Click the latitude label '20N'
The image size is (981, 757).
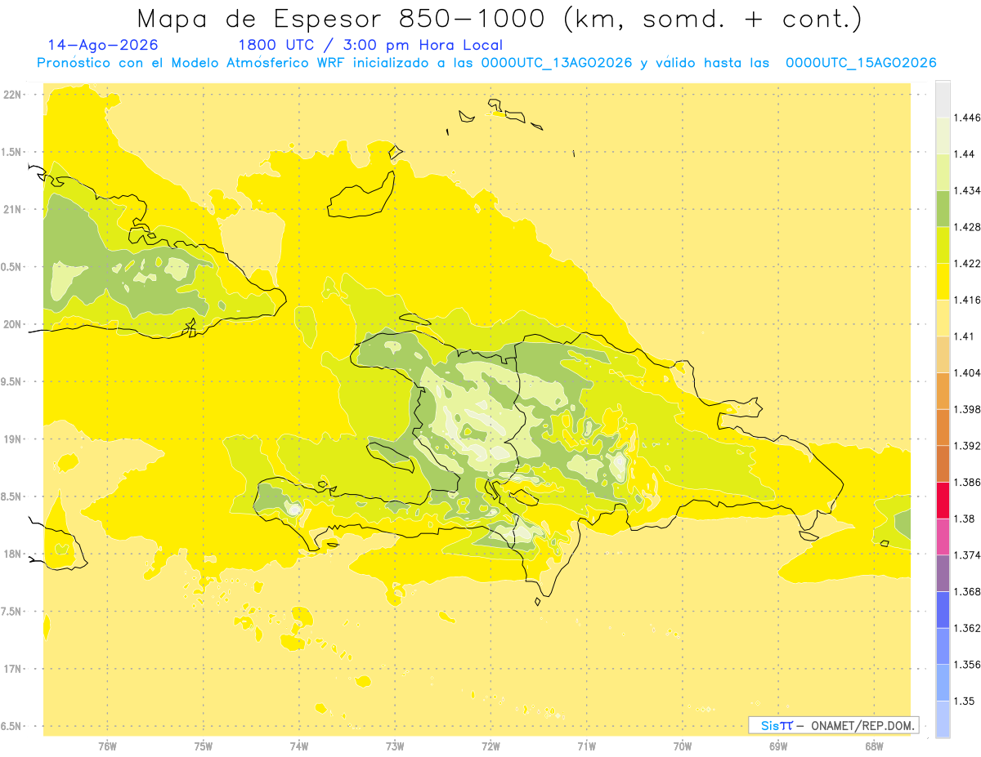coord(11,324)
